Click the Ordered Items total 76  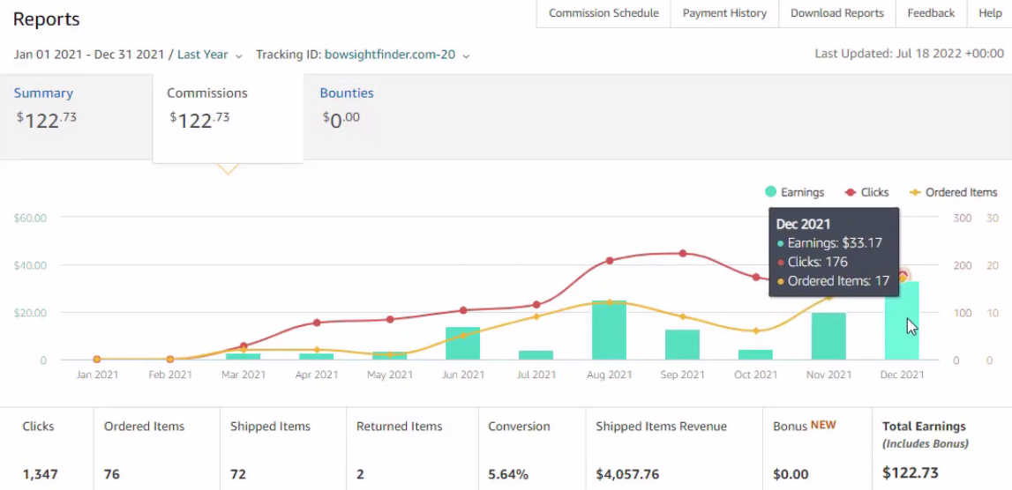(x=112, y=474)
